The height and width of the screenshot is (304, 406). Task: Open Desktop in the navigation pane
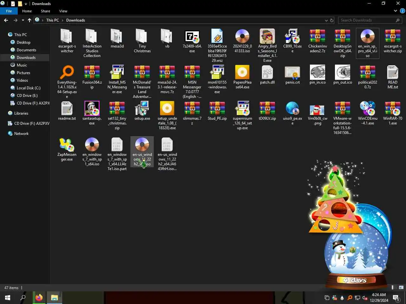point(23,42)
